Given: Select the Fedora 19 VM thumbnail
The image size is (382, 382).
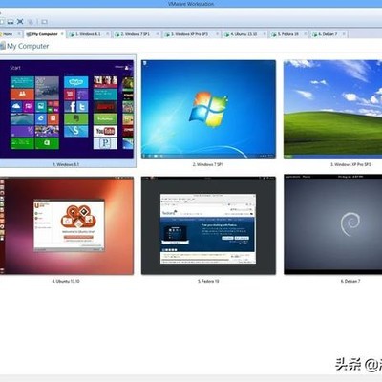Looking at the screenshot, I should coord(208,225).
